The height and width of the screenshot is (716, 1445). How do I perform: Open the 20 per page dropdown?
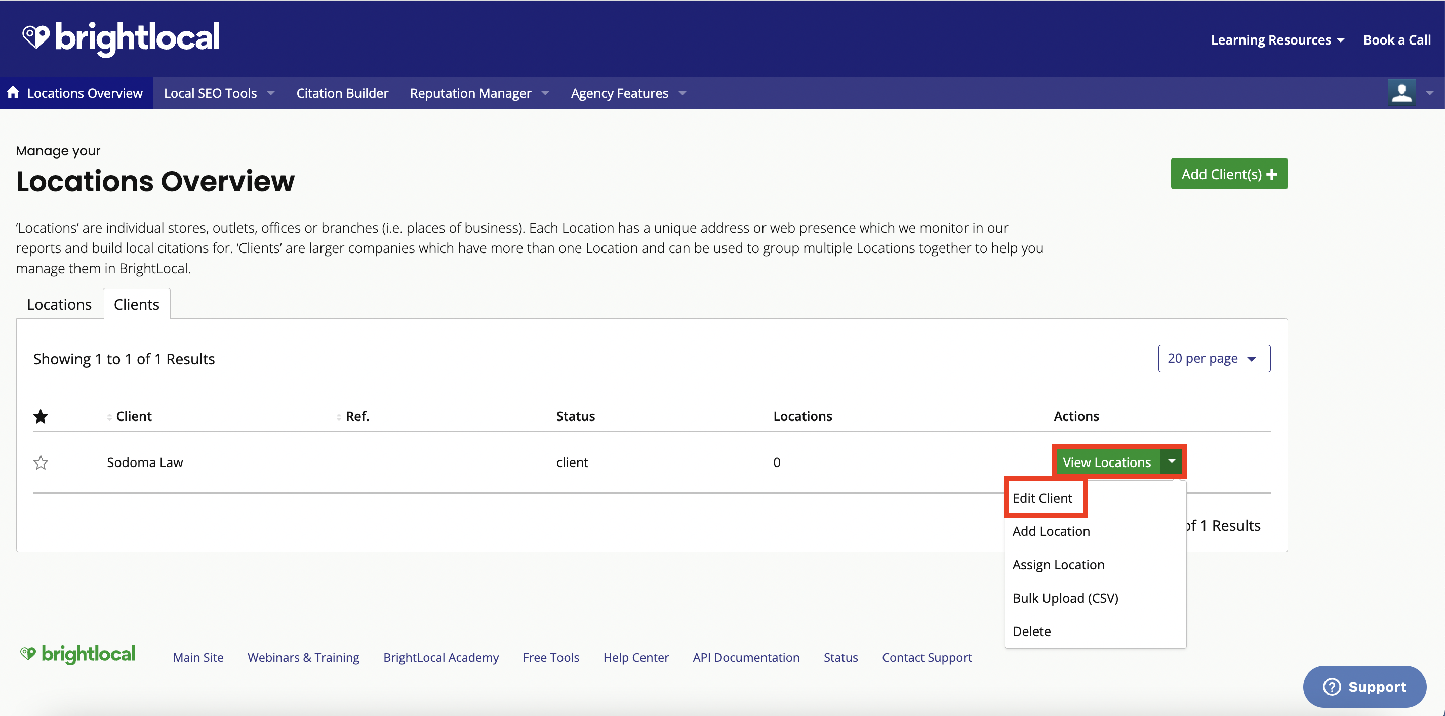(x=1214, y=358)
